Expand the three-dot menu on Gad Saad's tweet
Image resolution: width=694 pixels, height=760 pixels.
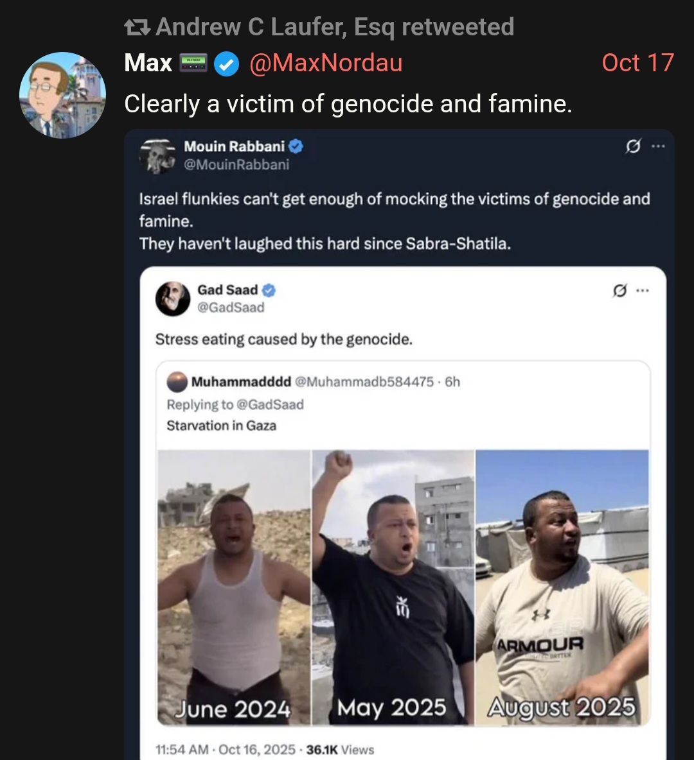tap(643, 291)
